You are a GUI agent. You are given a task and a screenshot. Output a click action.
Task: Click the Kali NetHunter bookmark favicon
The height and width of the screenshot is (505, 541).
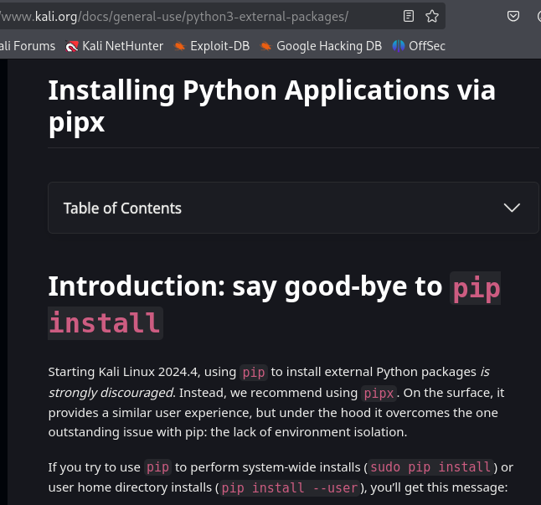point(72,46)
